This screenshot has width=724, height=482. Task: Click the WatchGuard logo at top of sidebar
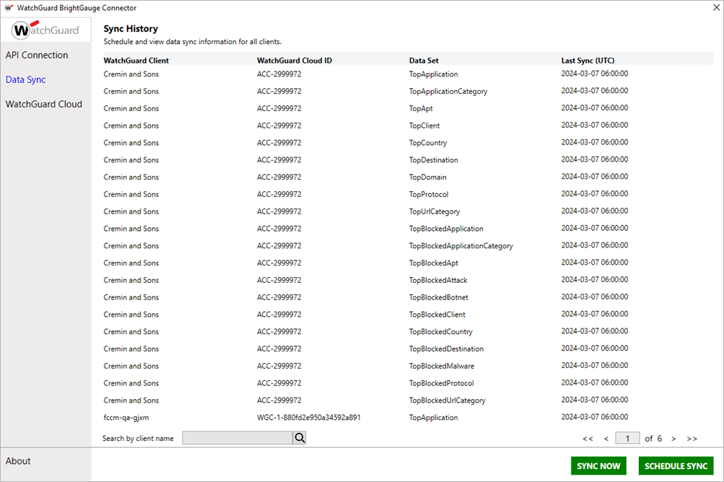coord(45,30)
